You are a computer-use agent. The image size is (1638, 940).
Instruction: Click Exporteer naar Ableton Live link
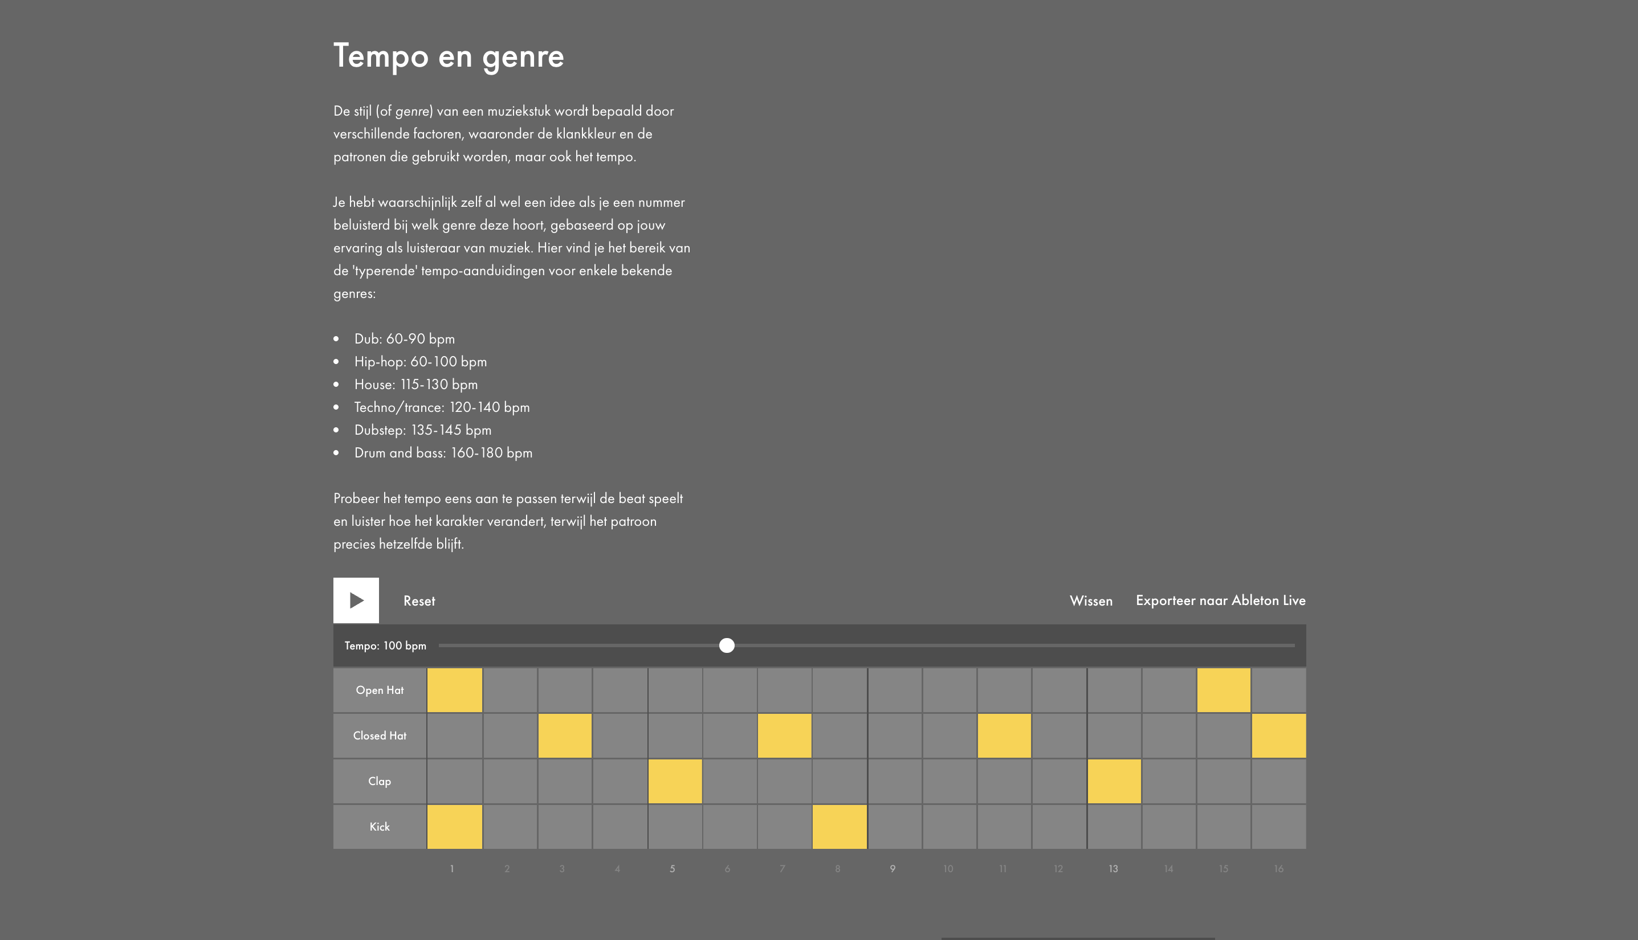[x=1220, y=600]
